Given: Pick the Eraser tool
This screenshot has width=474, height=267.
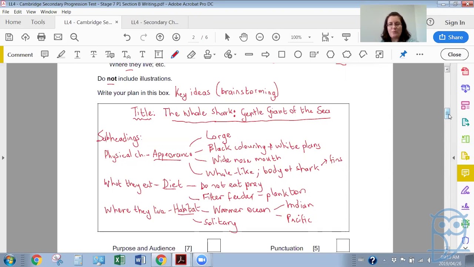Looking at the screenshot, I should tap(191, 55).
